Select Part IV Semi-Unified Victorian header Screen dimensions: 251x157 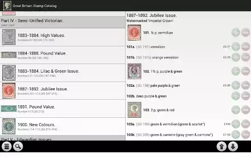coord(63,22)
